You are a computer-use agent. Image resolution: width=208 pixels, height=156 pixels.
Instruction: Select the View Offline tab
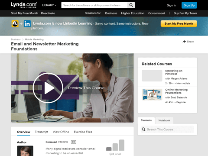61,132
